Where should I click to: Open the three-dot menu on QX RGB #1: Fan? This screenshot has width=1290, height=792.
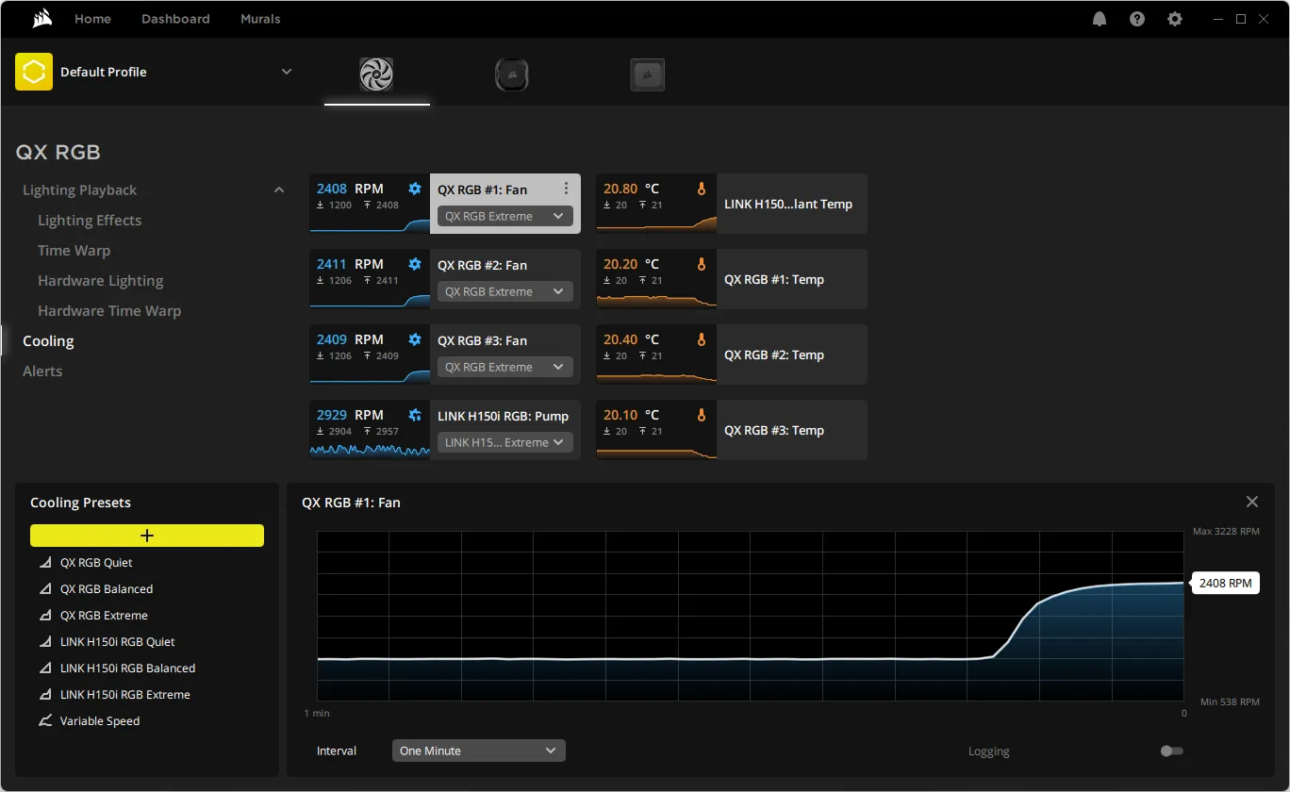coord(566,189)
